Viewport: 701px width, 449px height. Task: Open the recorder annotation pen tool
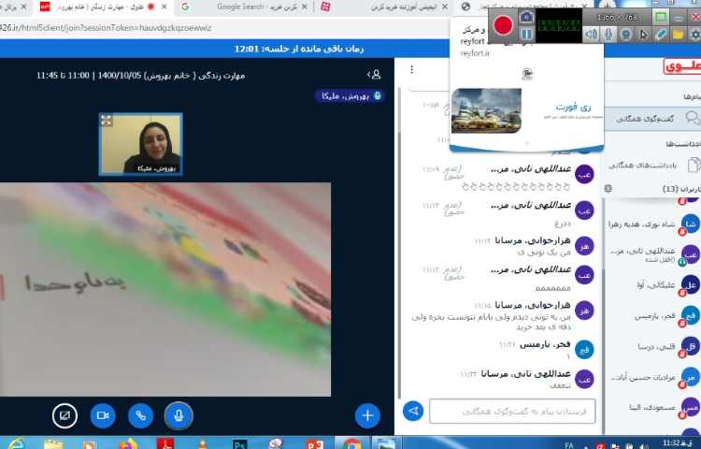[661, 35]
